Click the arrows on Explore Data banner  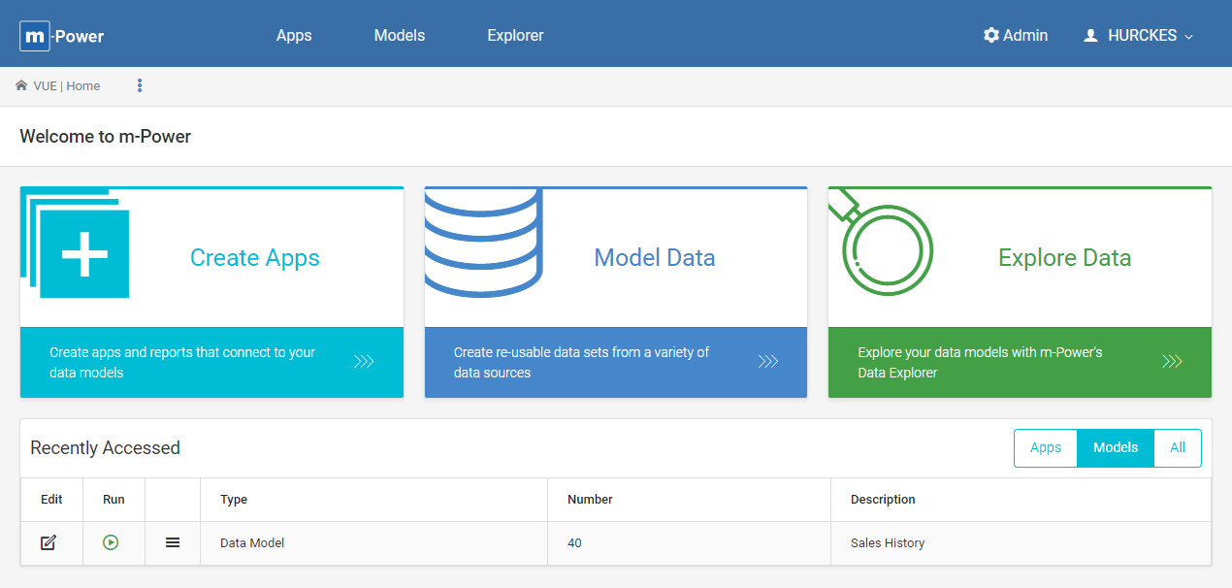click(1172, 362)
